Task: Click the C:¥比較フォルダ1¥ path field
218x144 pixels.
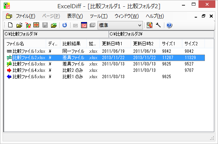Action: (x=56, y=34)
